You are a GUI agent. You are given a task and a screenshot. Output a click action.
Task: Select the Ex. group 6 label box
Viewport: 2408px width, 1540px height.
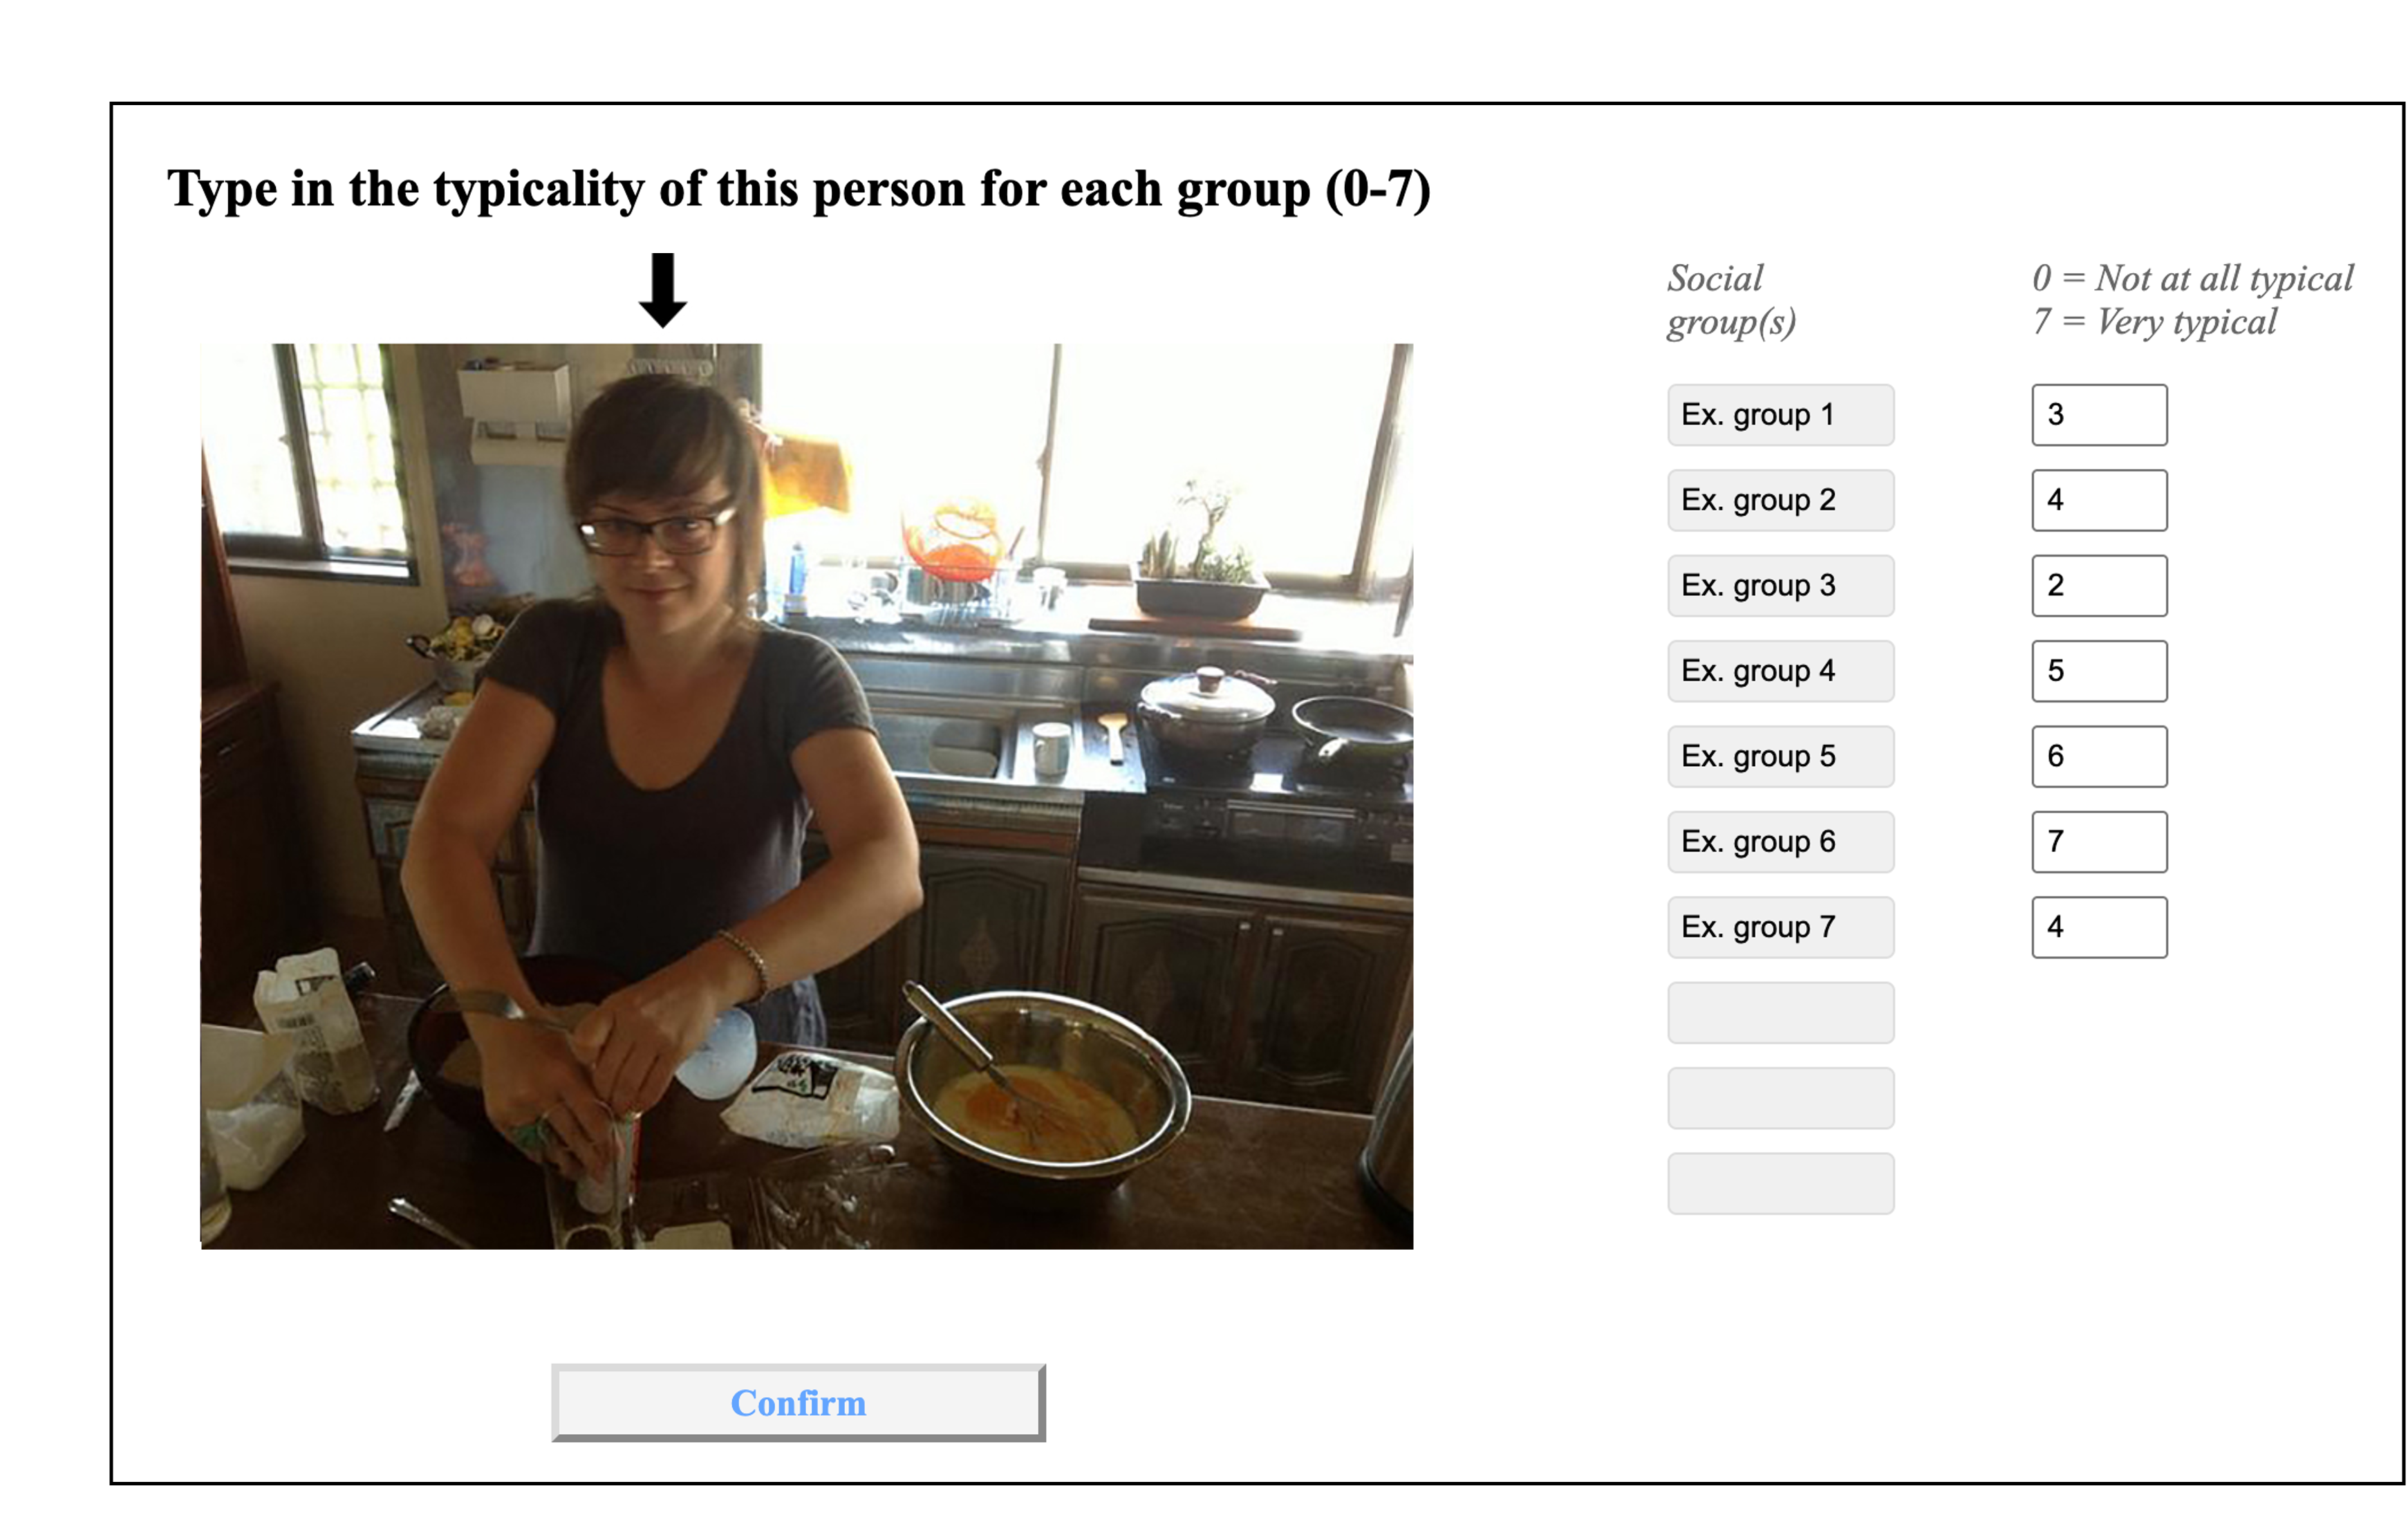[x=1780, y=842]
